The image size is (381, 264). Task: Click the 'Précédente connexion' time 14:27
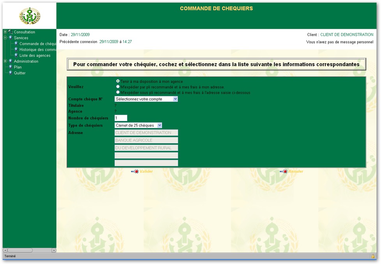tap(127, 42)
